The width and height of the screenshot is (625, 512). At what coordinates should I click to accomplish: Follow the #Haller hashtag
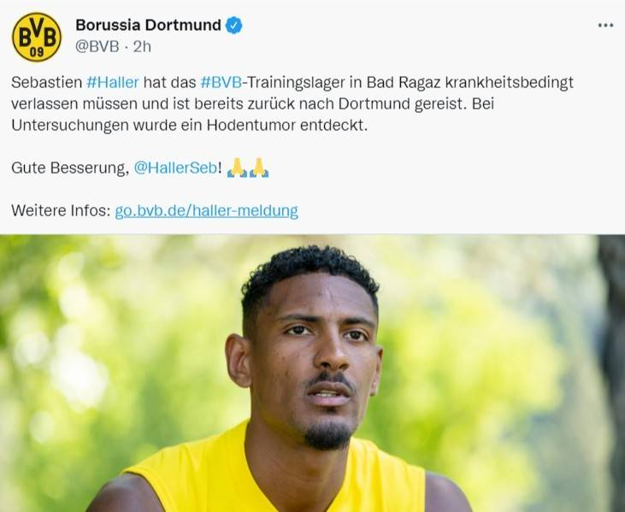(113, 82)
